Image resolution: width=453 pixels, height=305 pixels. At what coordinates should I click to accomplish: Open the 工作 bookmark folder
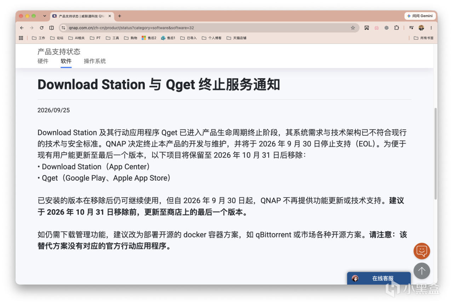[39, 38]
